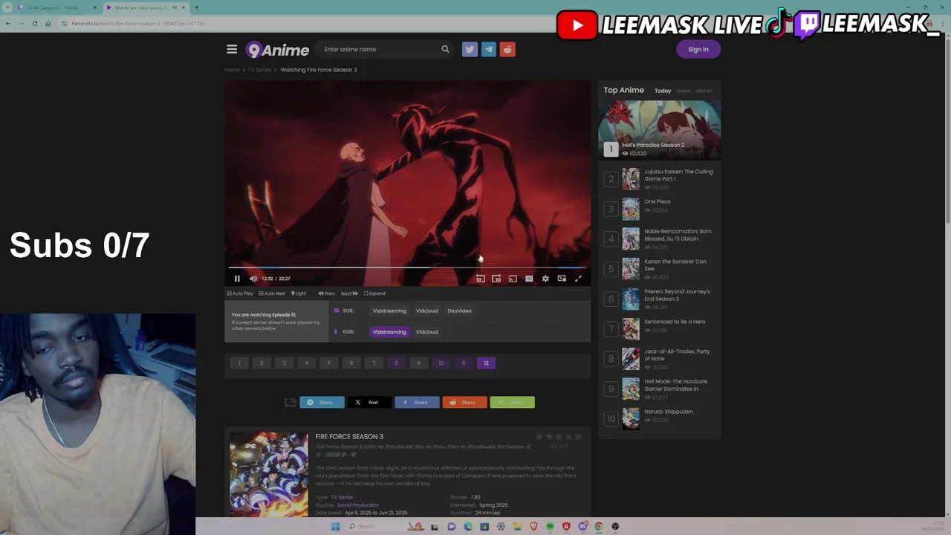Open Frieren: Beyond Journey's End Season 2
This screenshot has height=535, width=951.
point(677,295)
